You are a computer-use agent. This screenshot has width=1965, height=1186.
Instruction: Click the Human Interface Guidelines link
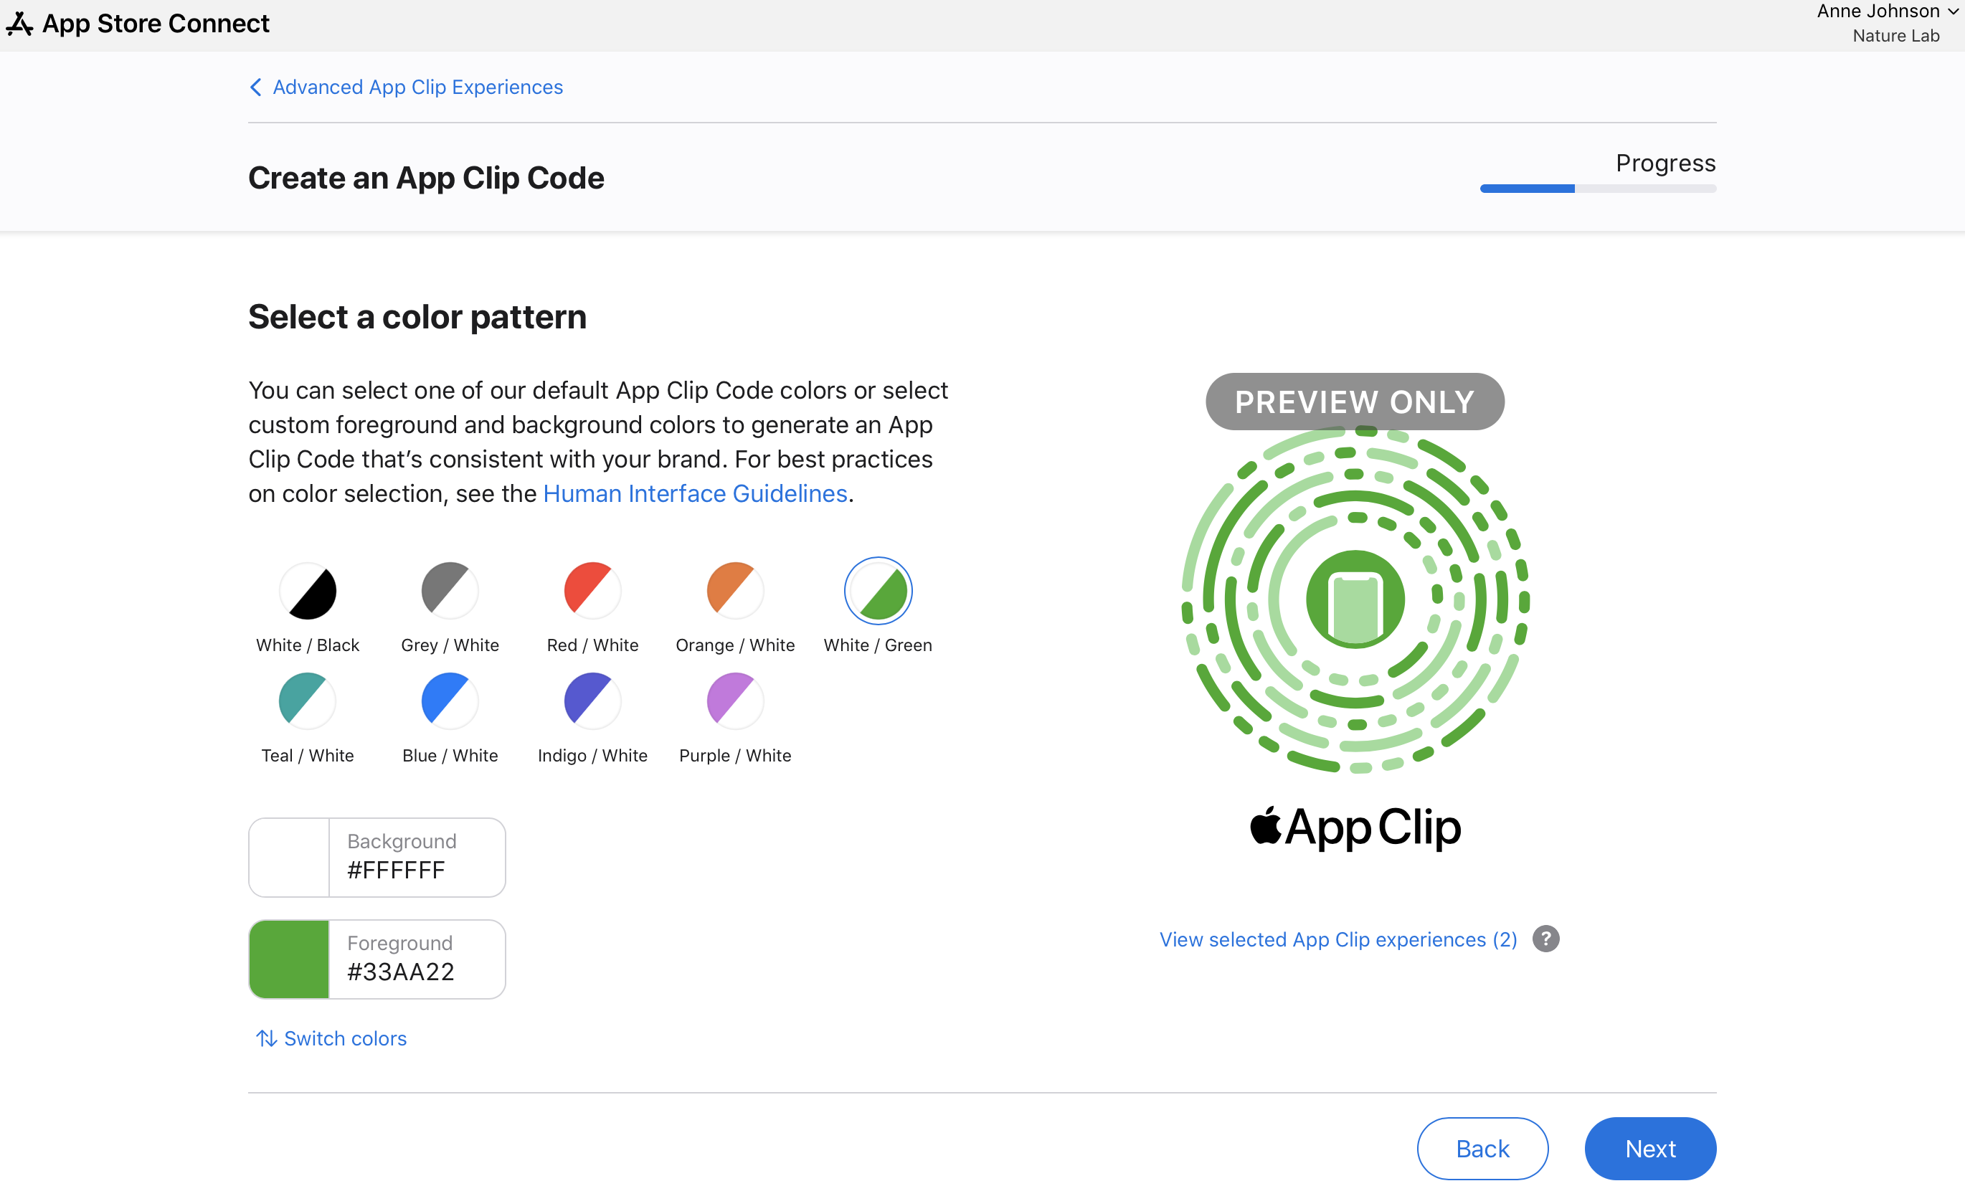pos(695,494)
